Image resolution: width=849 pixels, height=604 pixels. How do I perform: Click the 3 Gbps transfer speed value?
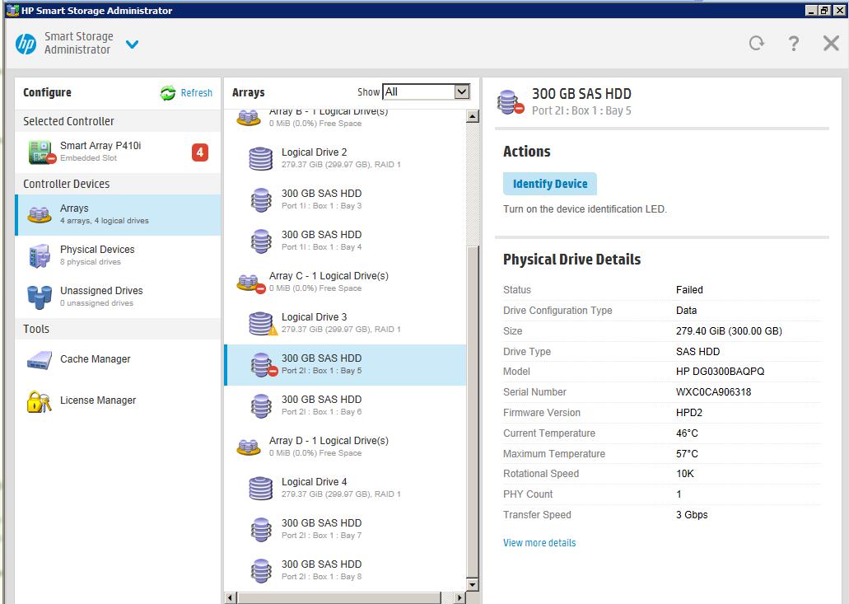[692, 515]
